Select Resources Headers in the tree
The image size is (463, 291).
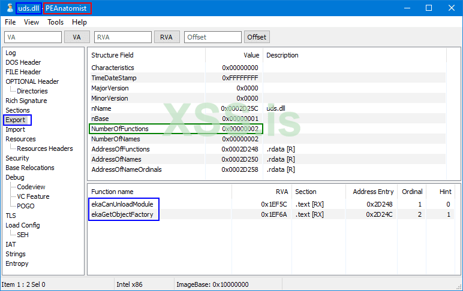(45, 148)
